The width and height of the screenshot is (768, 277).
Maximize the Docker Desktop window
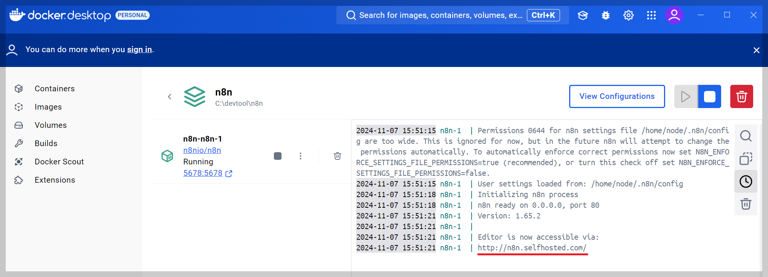pyautogui.click(x=727, y=15)
